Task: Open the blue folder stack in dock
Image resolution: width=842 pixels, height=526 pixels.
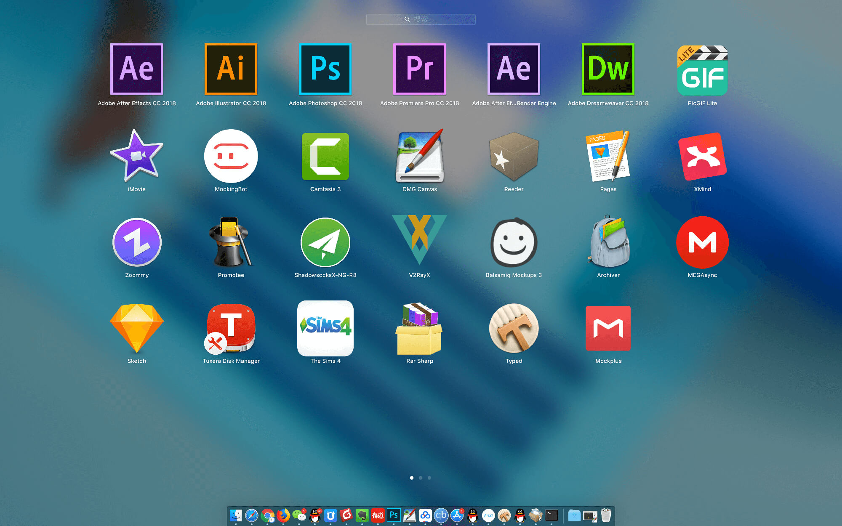Action: (x=574, y=515)
